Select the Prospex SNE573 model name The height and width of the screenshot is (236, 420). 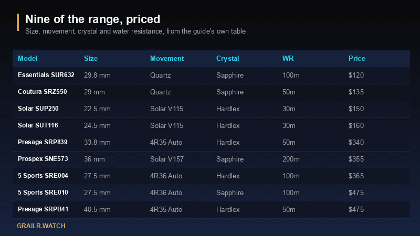tap(43, 159)
